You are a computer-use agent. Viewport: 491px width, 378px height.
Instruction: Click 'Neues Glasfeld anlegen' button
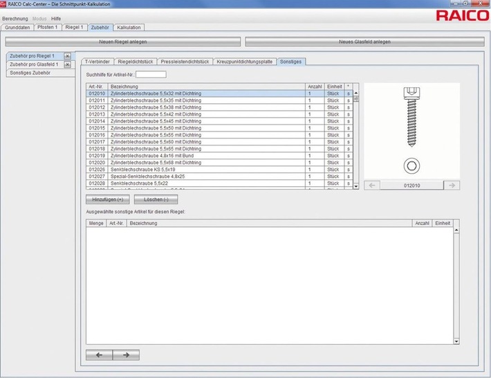pyautogui.click(x=364, y=42)
